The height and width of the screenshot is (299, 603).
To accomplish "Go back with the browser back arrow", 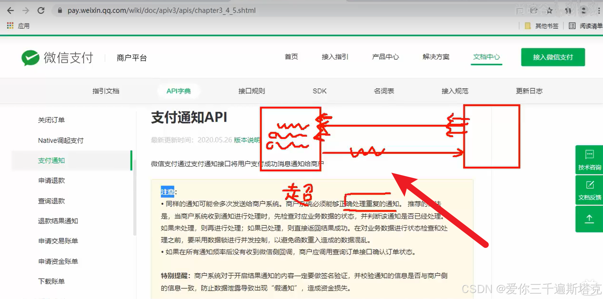I will 10,10.
